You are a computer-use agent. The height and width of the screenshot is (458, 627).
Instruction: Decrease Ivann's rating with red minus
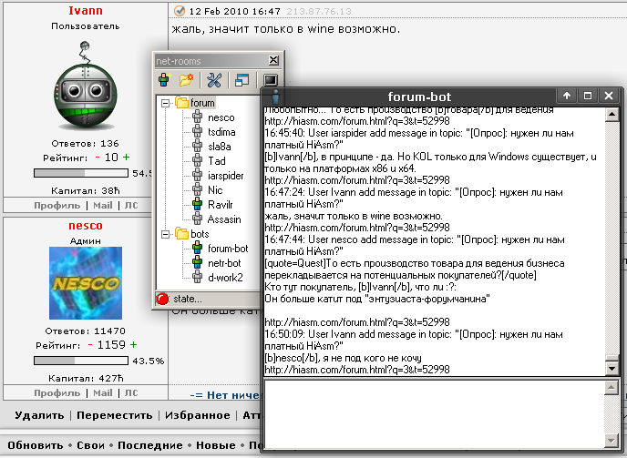pos(92,158)
